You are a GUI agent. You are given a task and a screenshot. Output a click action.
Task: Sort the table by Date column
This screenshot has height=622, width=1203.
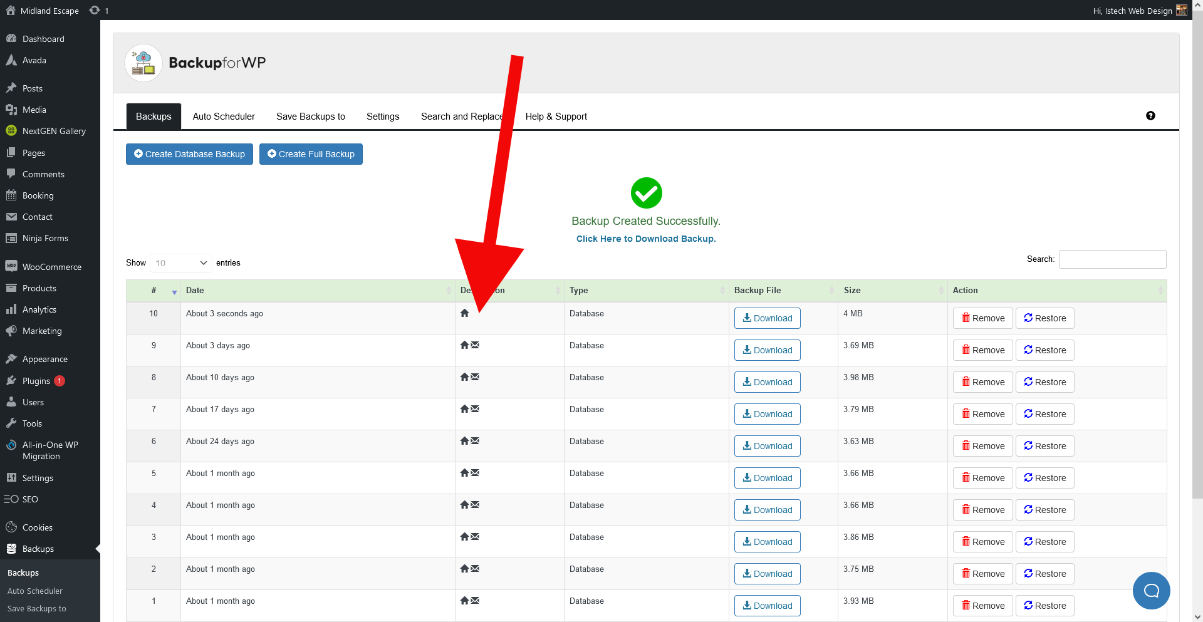(x=318, y=291)
